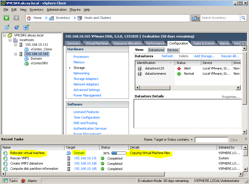Image resolution: width=249 pixels, height=184 pixels.
Task: Open the Plug-ins menu
Action: (75, 10)
